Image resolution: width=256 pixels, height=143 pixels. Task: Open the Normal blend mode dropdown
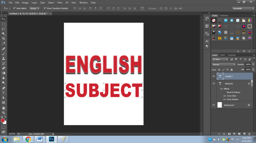223,64
